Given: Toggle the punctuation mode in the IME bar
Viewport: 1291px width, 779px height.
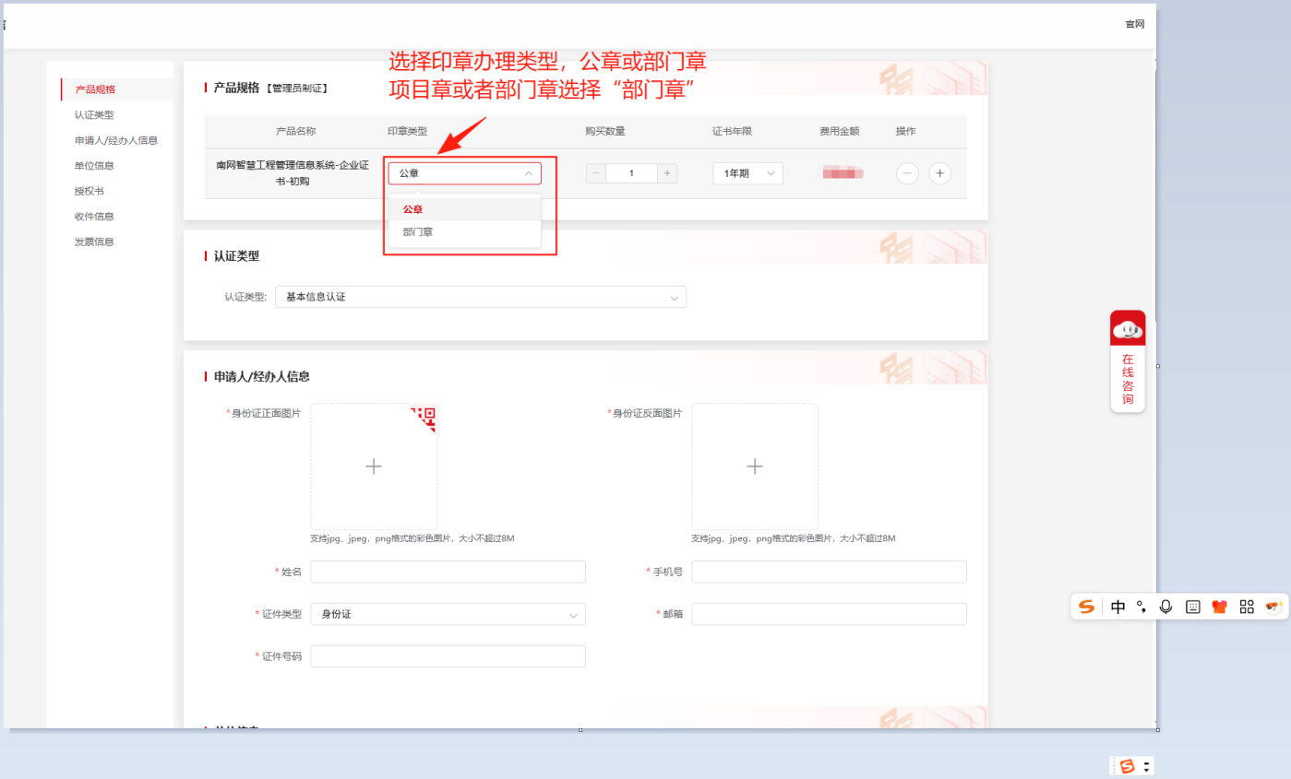Looking at the screenshot, I should click(1142, 607).
